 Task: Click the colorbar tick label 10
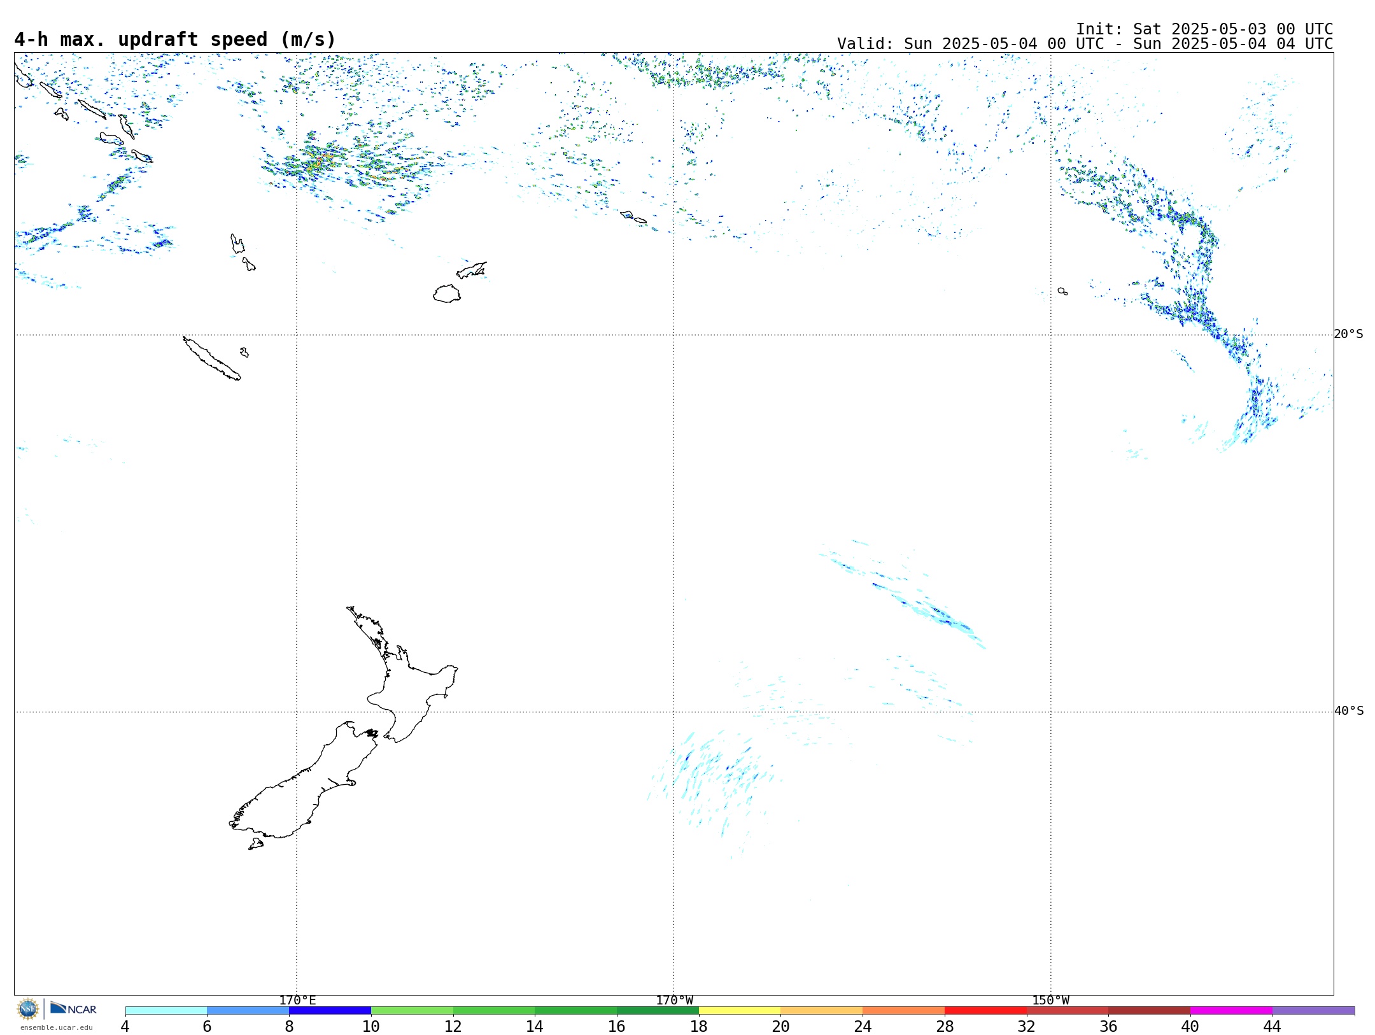point(371,1026)
